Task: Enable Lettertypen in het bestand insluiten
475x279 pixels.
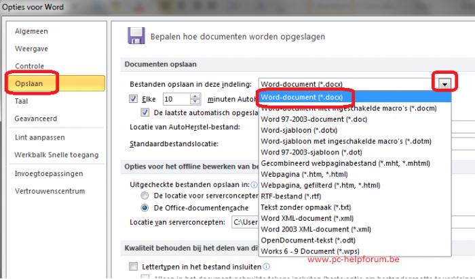Action: coord(133,266)
